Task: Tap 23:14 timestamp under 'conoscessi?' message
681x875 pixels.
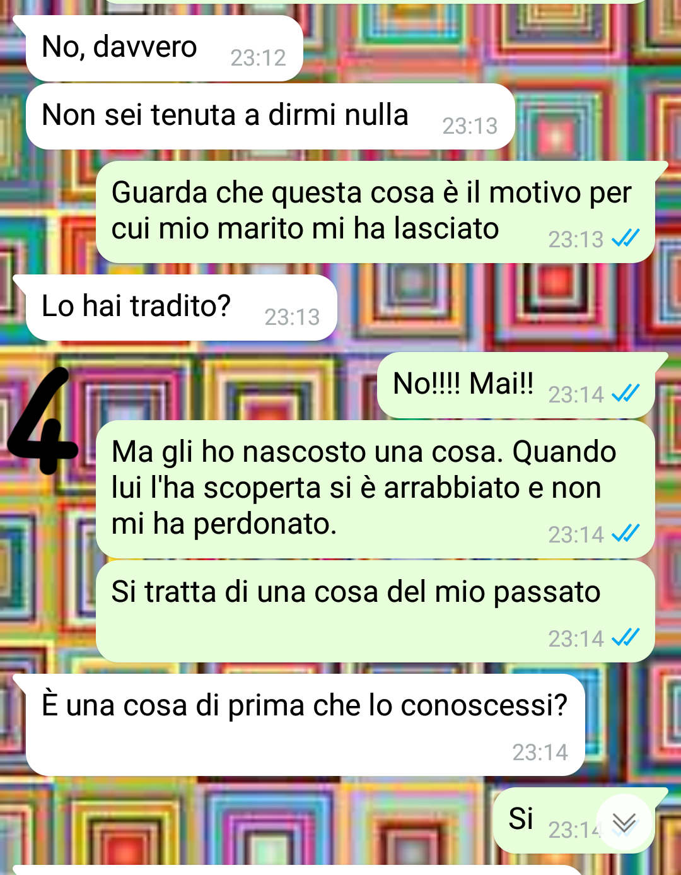Action: pyautogui.click(x=540, y=753)
